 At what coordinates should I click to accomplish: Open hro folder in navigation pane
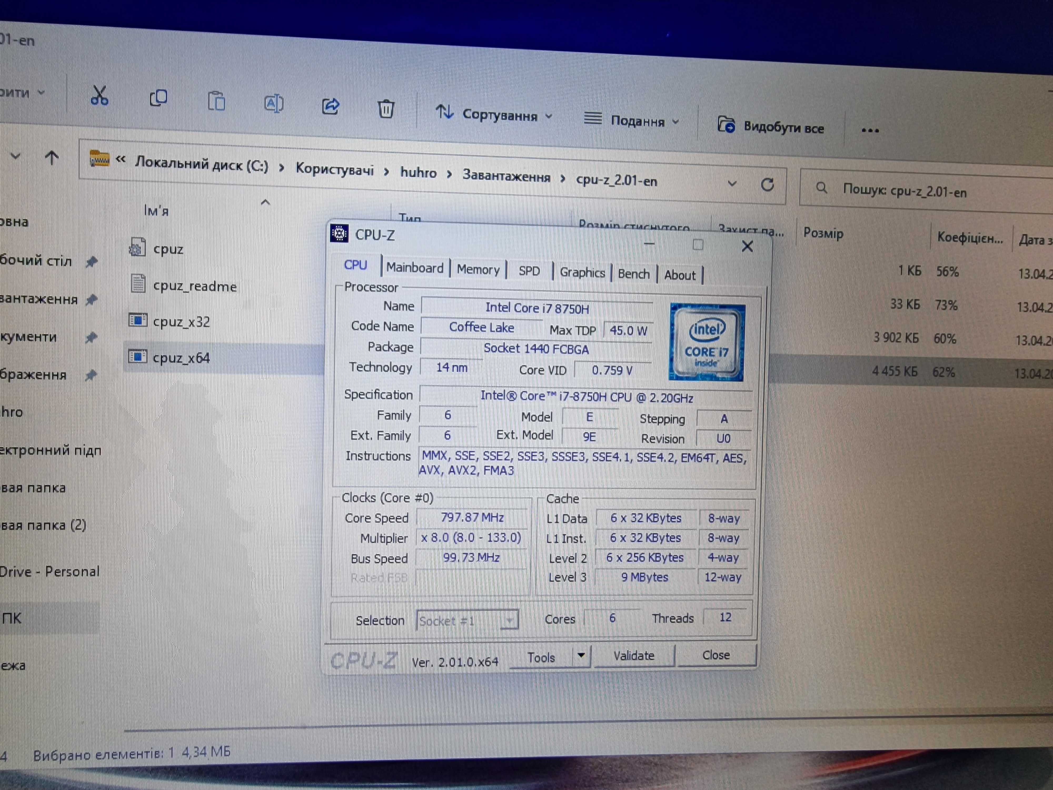point(11,412)
